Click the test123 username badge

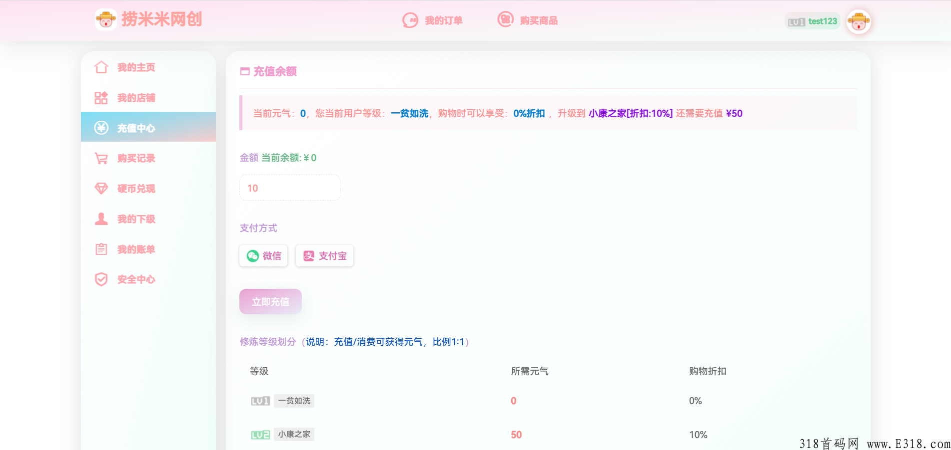[x=813, y=21]
